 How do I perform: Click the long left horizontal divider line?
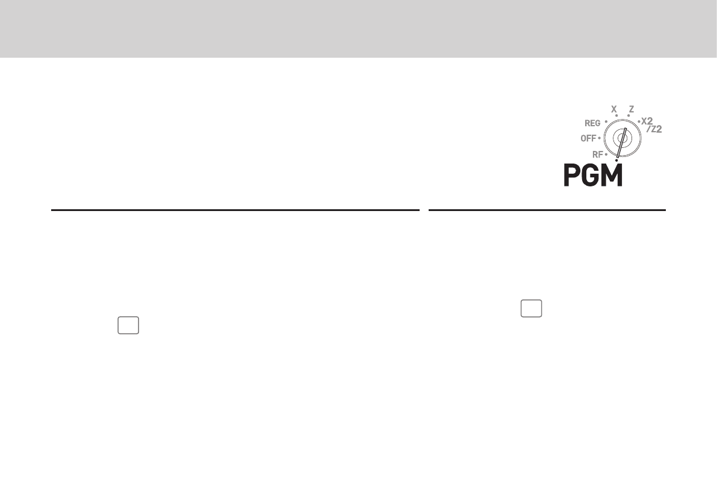235,210
